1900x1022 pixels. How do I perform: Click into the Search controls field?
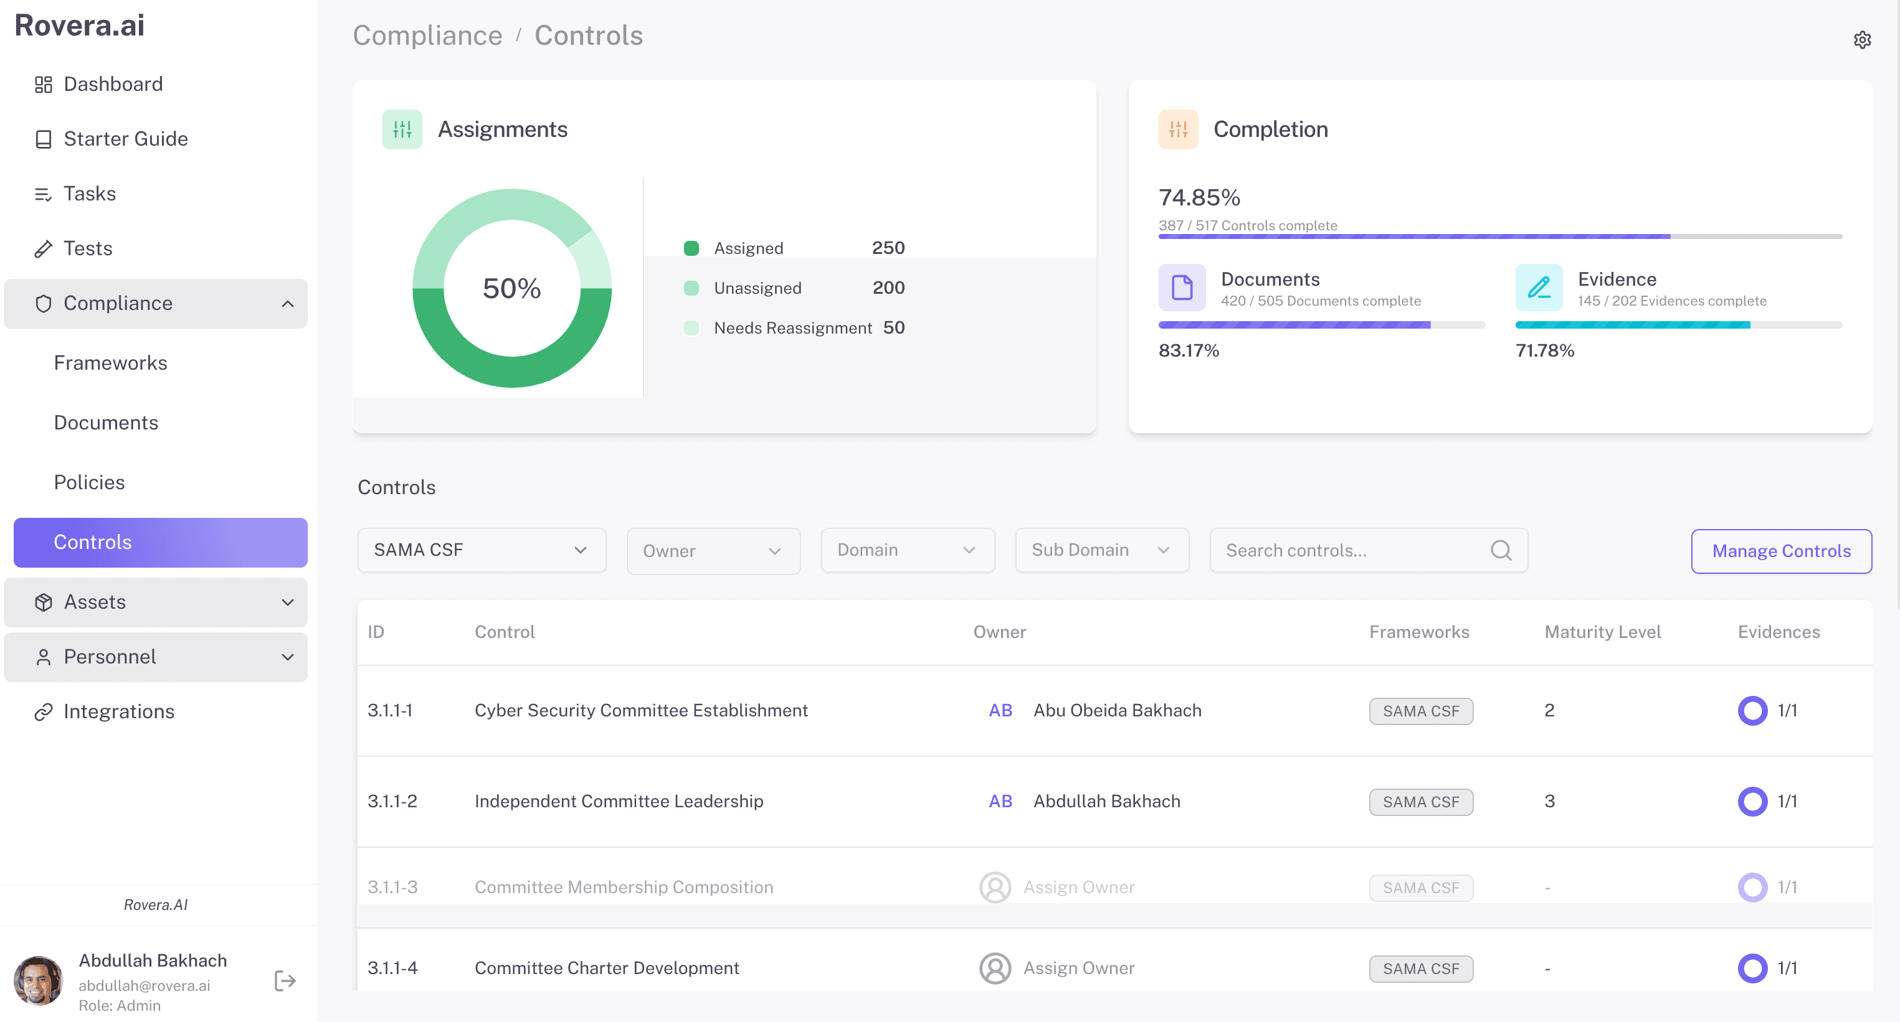[x=1350, y=550]
